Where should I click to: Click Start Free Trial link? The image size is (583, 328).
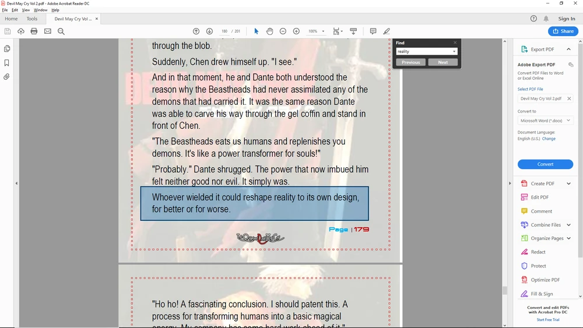tap(547, 319)
